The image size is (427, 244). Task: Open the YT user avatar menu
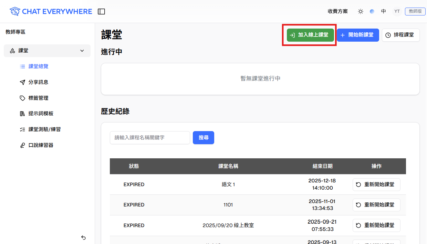pyautogui.click(x=397, y=11)
